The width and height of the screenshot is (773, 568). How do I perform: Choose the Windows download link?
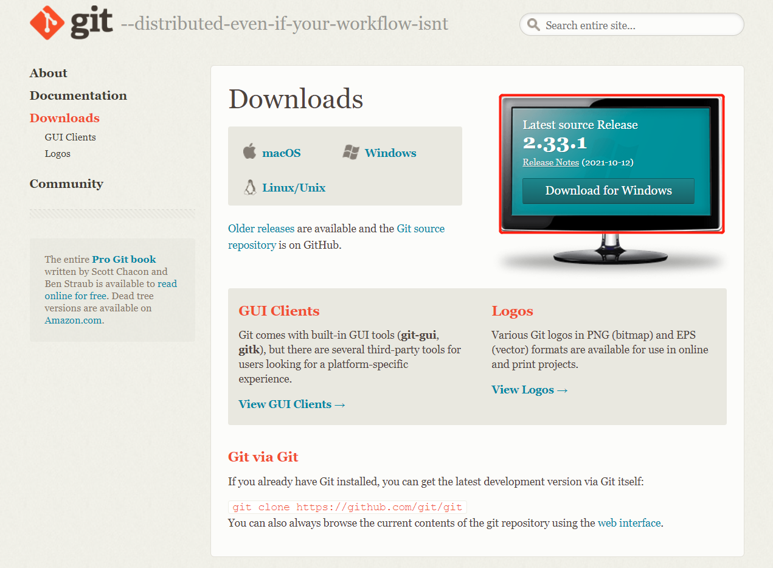[390, 153]
